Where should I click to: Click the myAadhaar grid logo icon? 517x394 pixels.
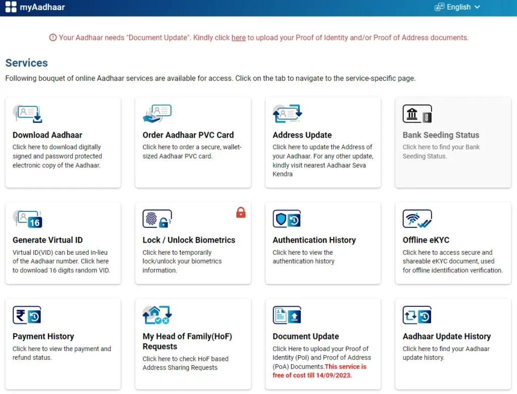pos(11,7)
